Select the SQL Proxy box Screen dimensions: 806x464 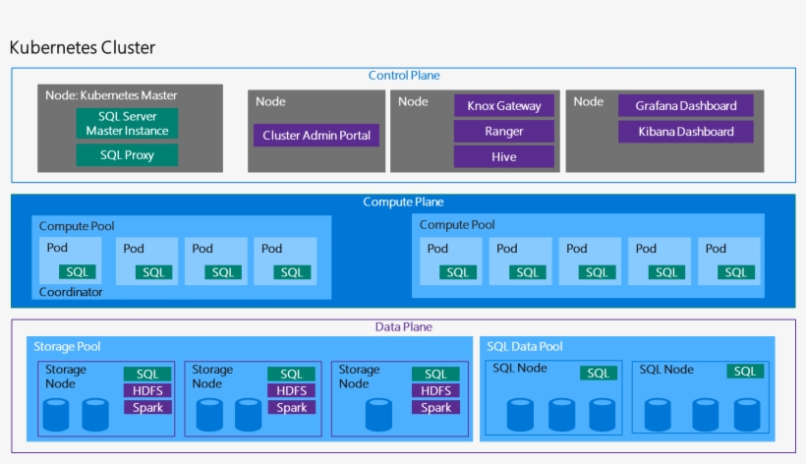click(x=127, y=155)
